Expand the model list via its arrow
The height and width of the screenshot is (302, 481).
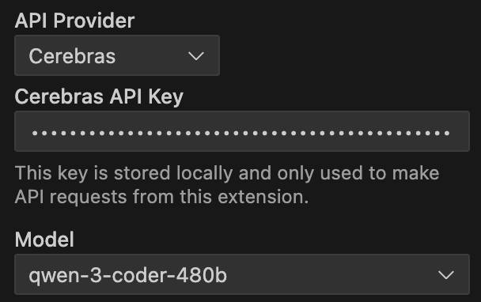click(x=445, y=274)
